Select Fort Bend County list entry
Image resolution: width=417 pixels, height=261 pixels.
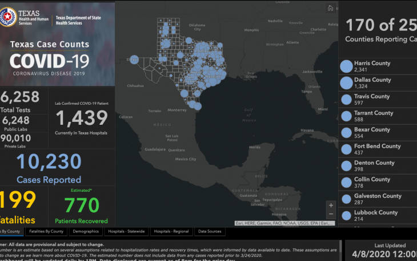coord(377,149)
